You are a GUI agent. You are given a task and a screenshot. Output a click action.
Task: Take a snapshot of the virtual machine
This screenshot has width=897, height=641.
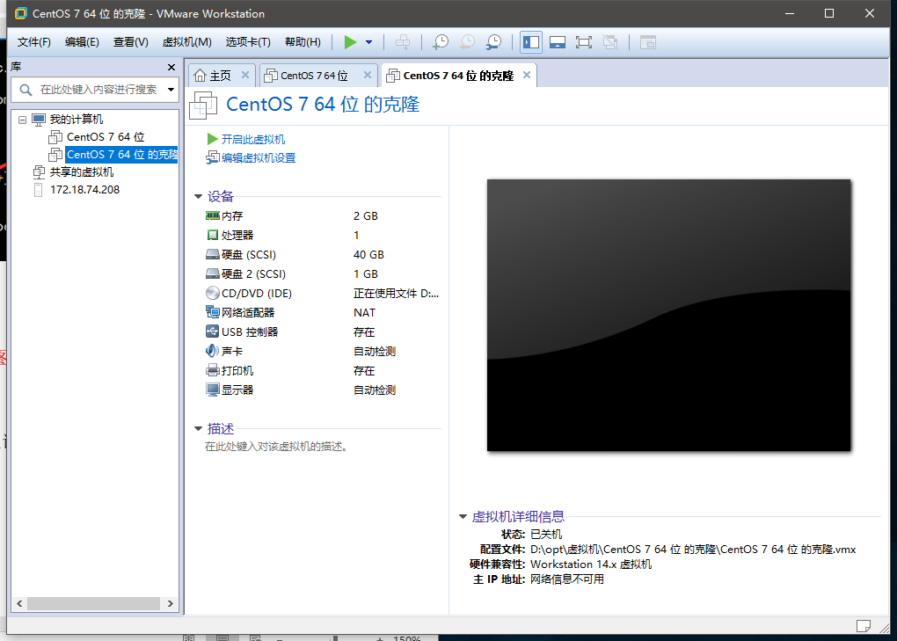(441, 41)
